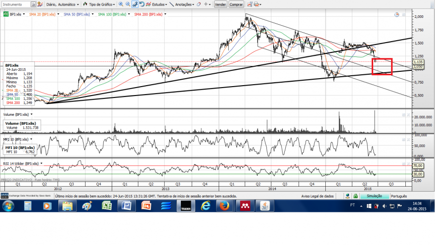Screen dimensions: 435x245
Task: Toggle the clock icon in chart corner
Action: click(397, 15)
